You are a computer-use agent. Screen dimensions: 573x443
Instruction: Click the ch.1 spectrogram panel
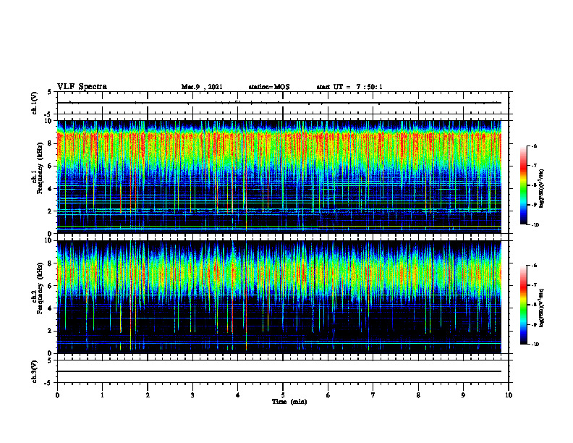[279, 177]
